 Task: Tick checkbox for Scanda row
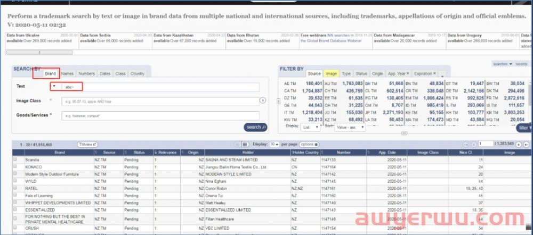(15, 159)
